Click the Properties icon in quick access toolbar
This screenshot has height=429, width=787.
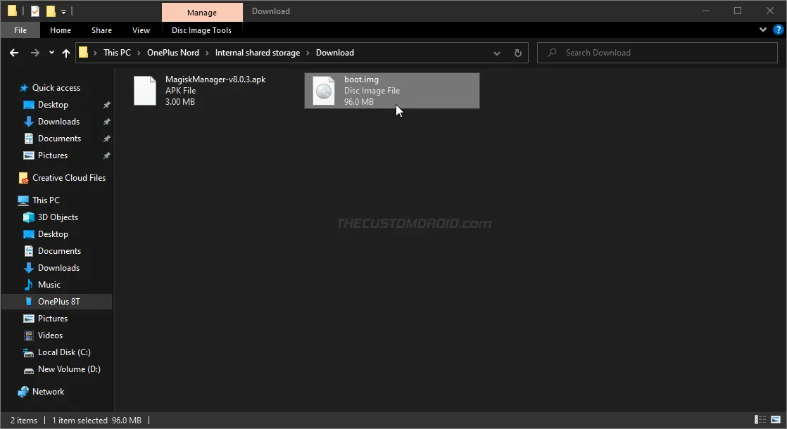(35, 11)
